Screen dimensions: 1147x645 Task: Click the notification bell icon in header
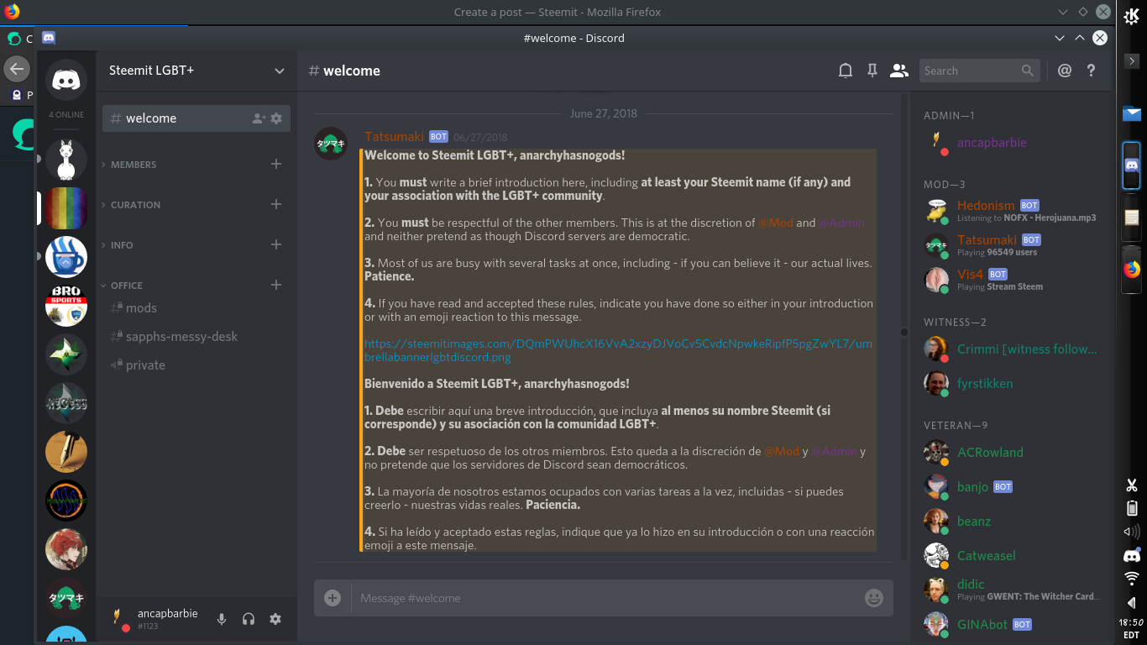click(x=846, y=71)
